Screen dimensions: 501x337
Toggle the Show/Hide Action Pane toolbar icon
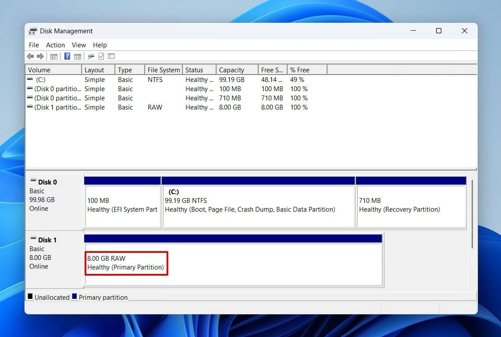point(78,56)
